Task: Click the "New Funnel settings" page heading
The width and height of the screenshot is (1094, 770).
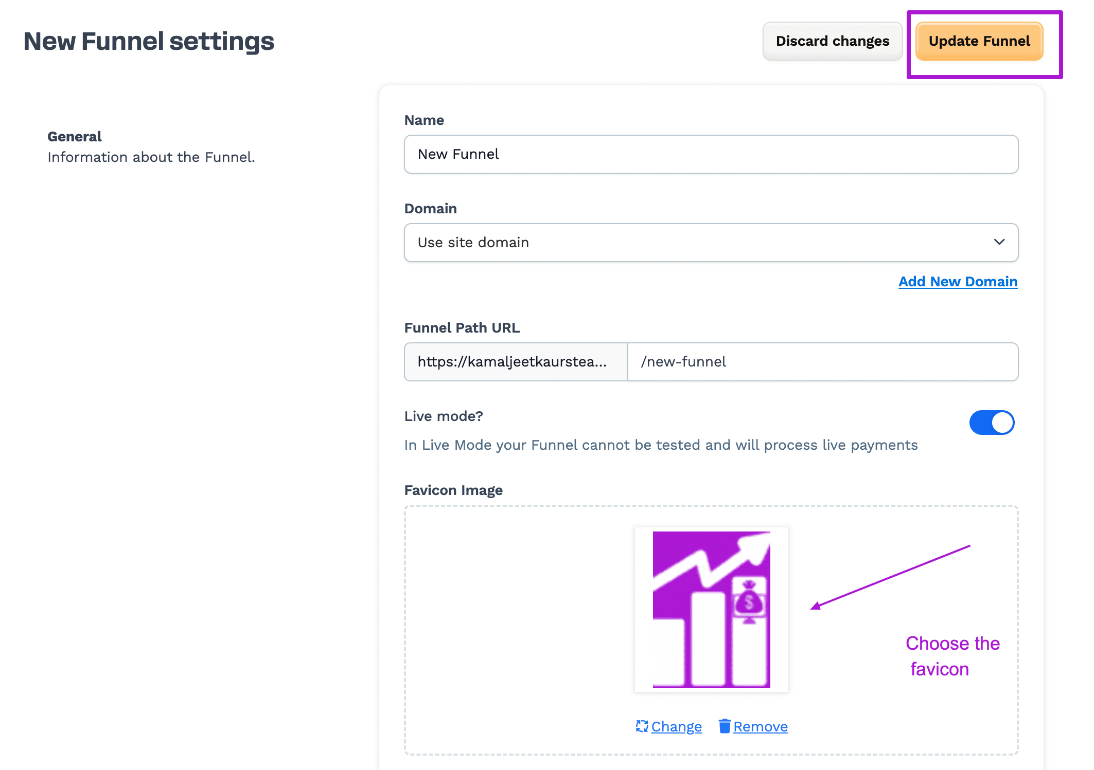Action: tap(149, 42)
